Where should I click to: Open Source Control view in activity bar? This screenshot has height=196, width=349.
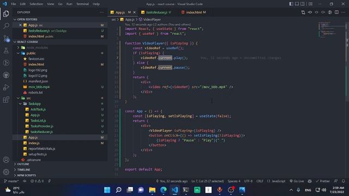[x=6, y=39]
